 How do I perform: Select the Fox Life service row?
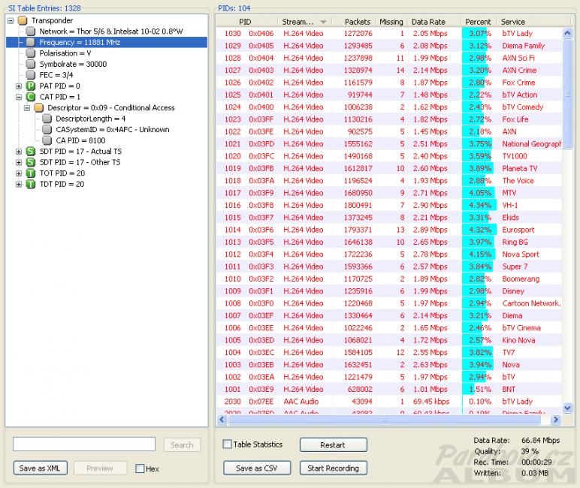click(x=389, y=119)
